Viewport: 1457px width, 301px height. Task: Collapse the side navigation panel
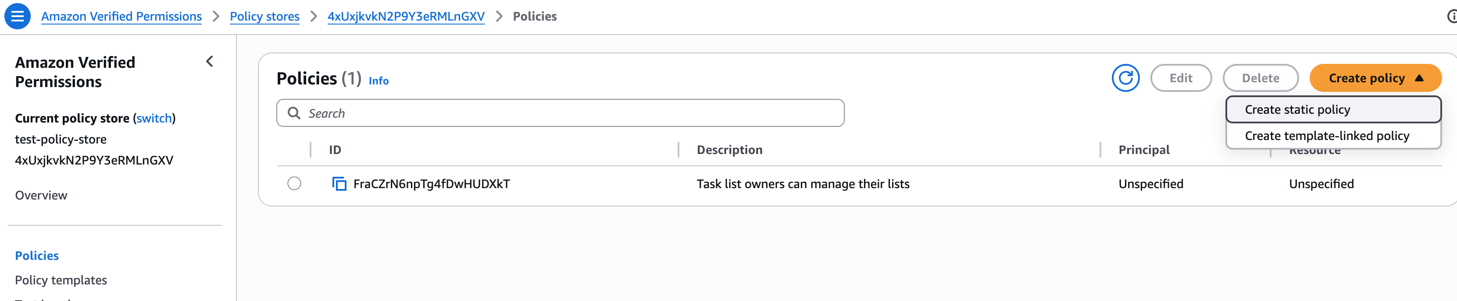pos(210,61)
